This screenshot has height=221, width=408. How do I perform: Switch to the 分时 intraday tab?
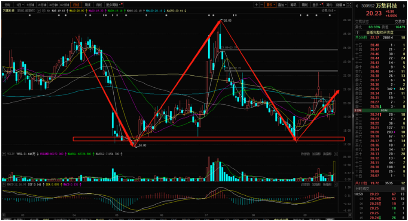7,5
